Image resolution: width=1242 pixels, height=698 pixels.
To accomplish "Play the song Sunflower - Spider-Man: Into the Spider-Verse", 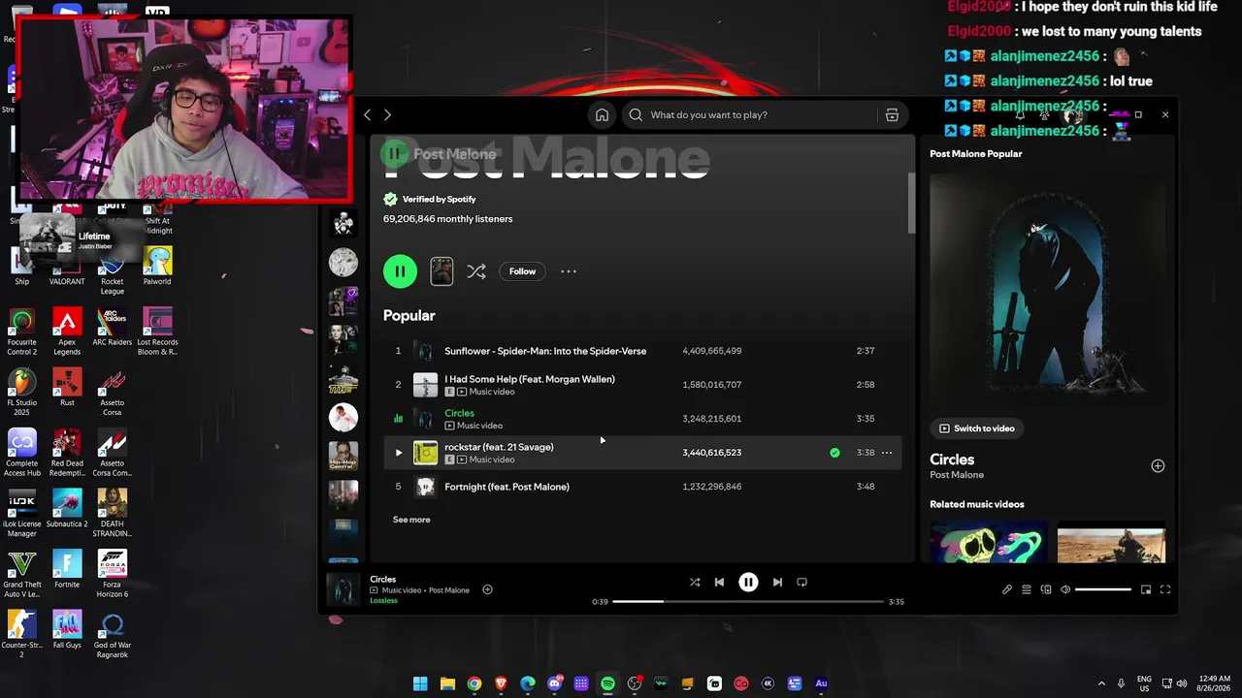I will (x=545, y=351).
